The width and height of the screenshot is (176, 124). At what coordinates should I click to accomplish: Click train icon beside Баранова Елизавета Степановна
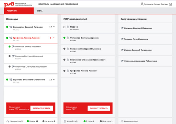[11, 80]
